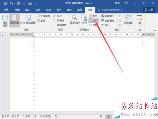The image size is (158, 119).
Task: Open the 邮件 tab
Action: [x=69, y=10]
